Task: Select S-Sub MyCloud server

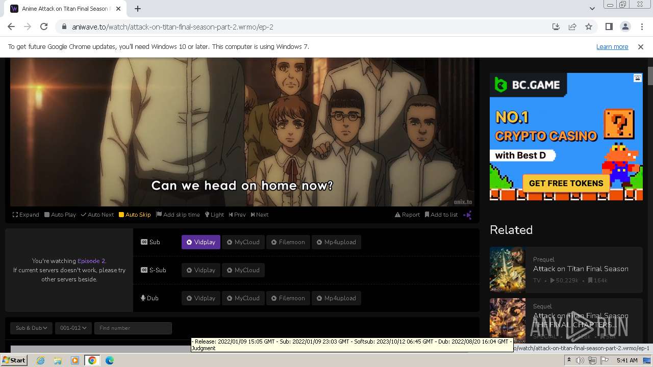Action: 243,270
